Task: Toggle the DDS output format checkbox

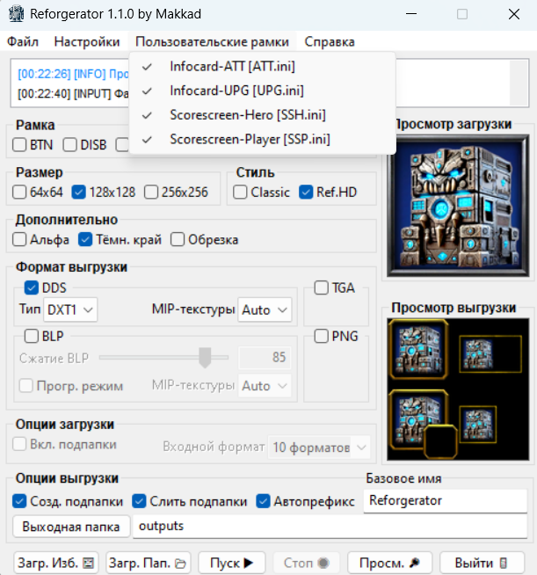Action: pyautogui.click(x=32, y=287)
